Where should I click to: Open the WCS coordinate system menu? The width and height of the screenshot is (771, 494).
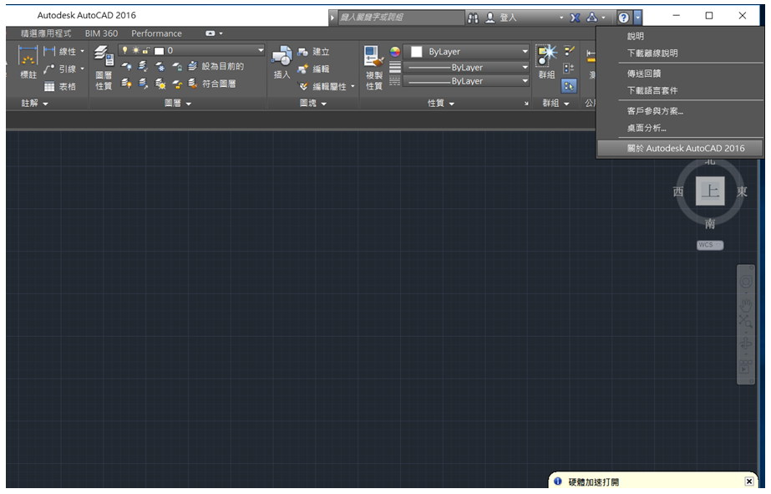pyautogui.click(x=710, y=245)
